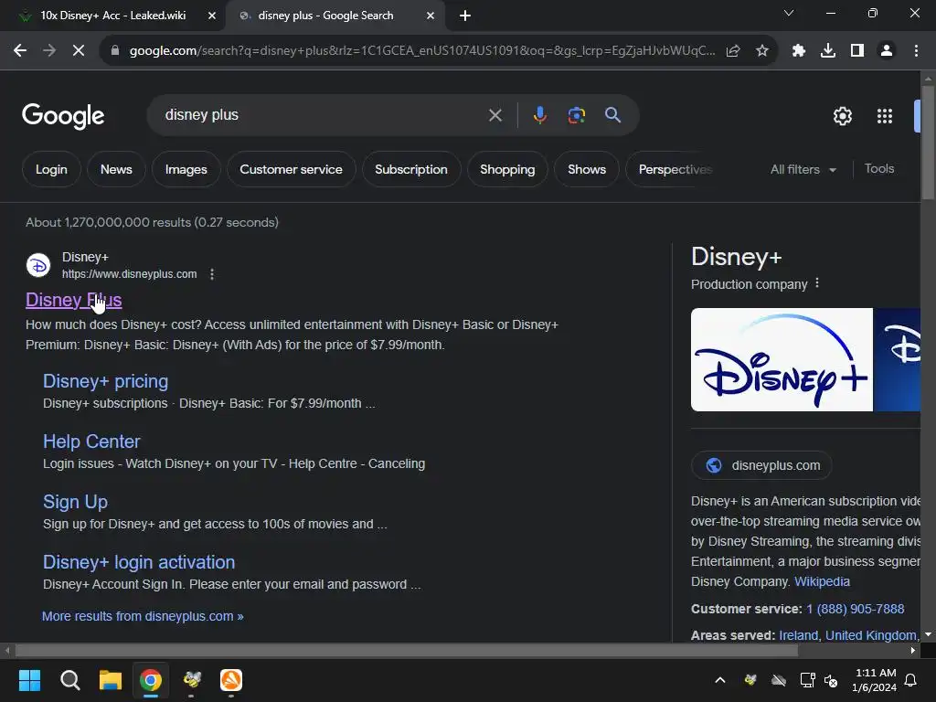936x702 pixels.
Task: Open Disney+ login activation sitelink
Action: (139, 562)
